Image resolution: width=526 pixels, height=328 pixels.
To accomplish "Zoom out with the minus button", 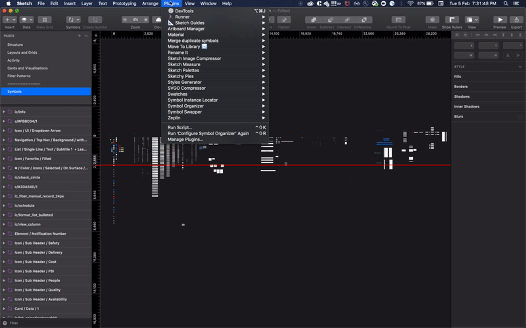I will click(125, 20).
